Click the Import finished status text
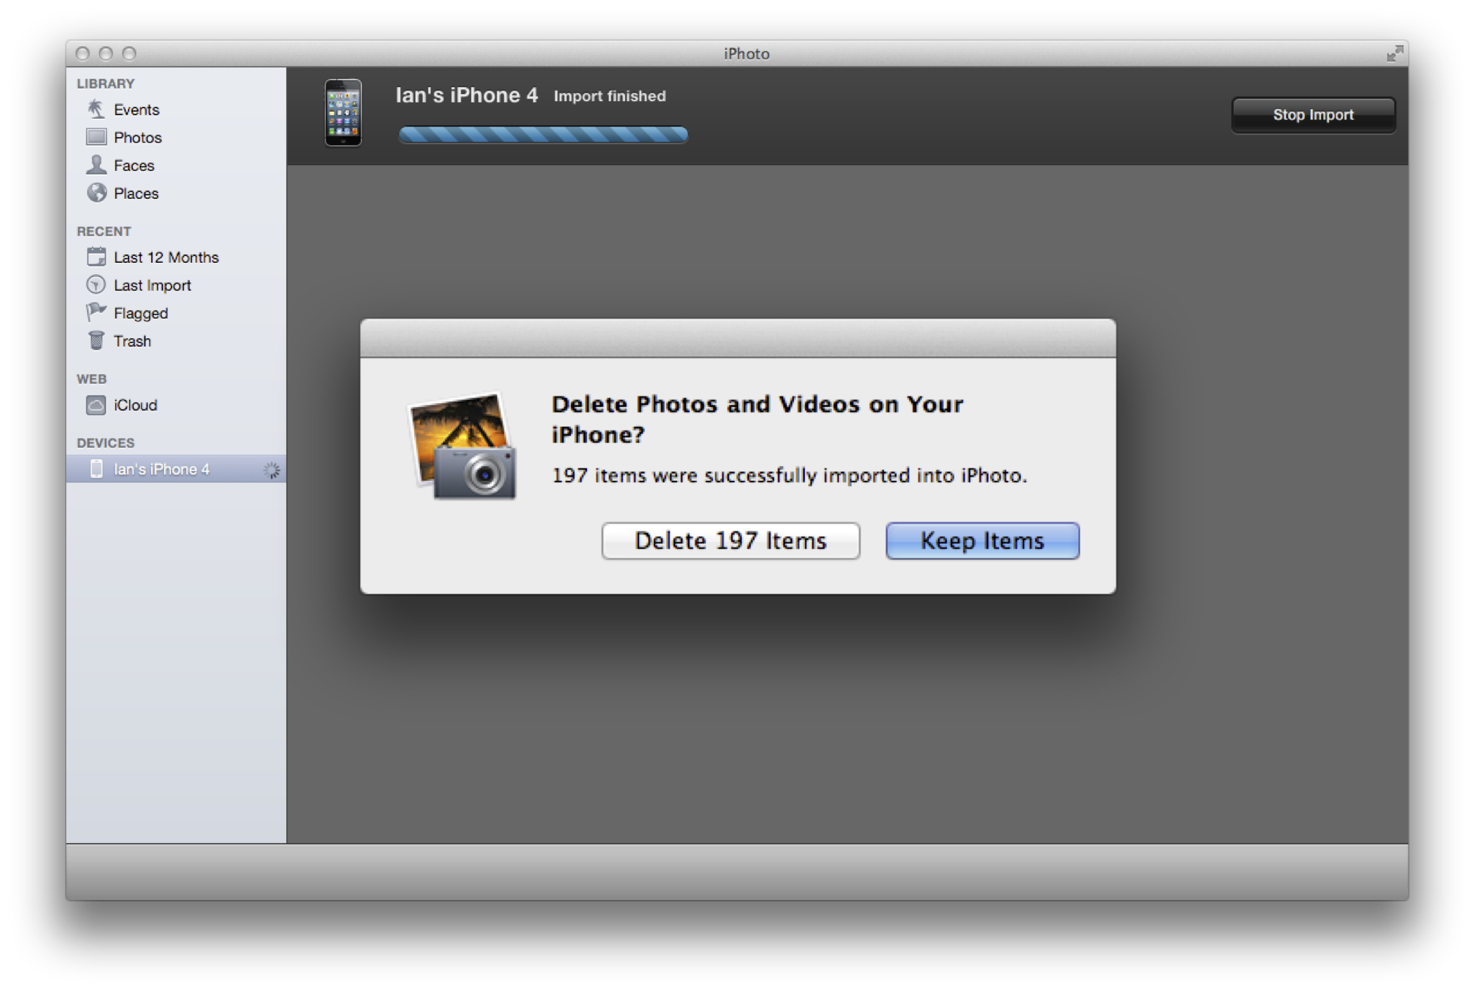This screenshot has height=992, width=1473. (x=610, y=96)
